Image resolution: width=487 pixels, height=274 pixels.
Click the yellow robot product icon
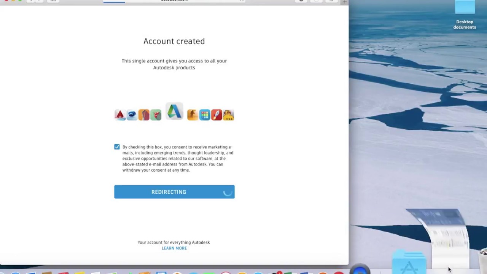tap(228, 115)
